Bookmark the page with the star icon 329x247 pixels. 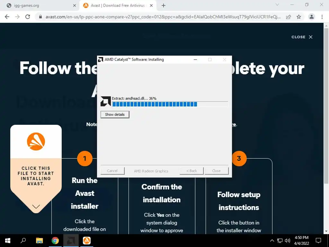[299, 17]
